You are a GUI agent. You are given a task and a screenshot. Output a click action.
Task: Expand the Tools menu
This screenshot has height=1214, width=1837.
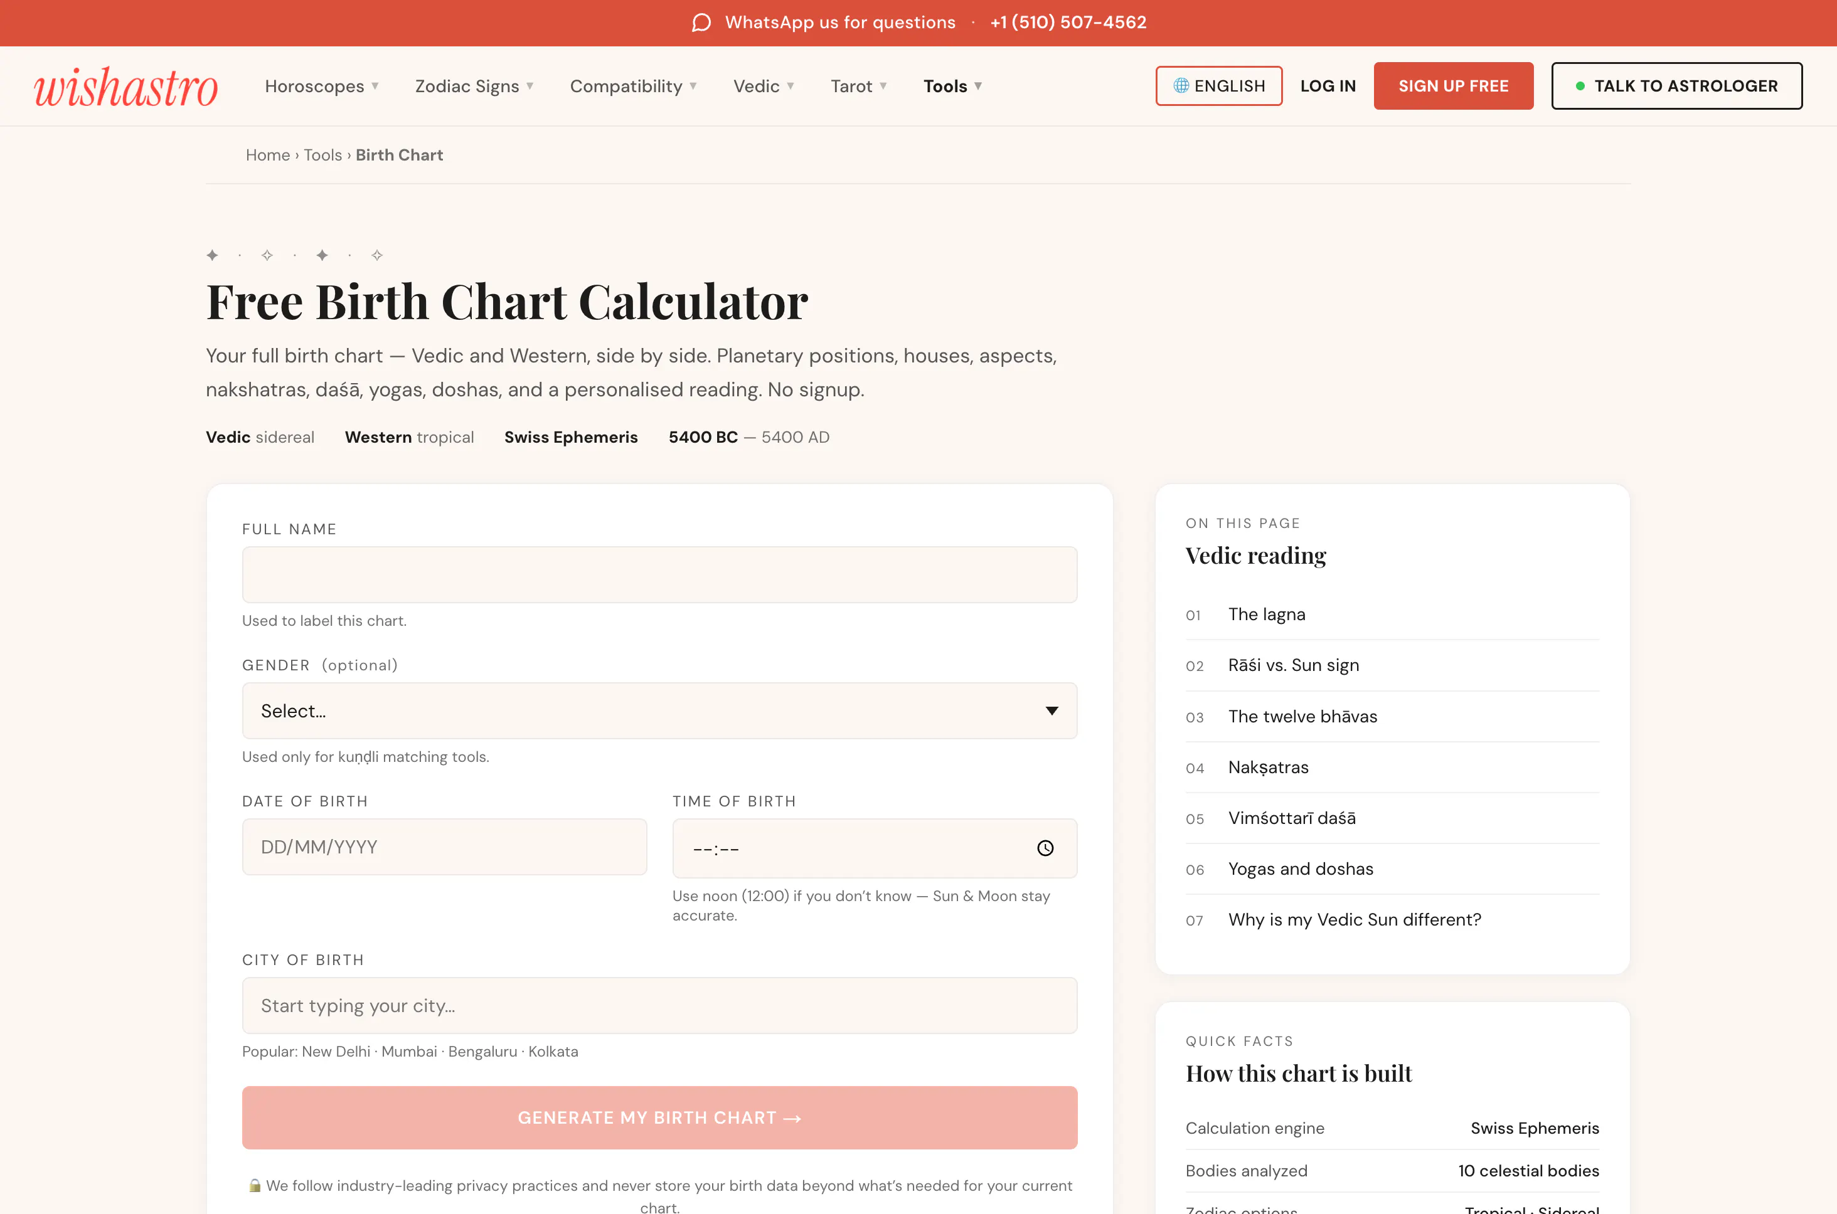[952, 86]
